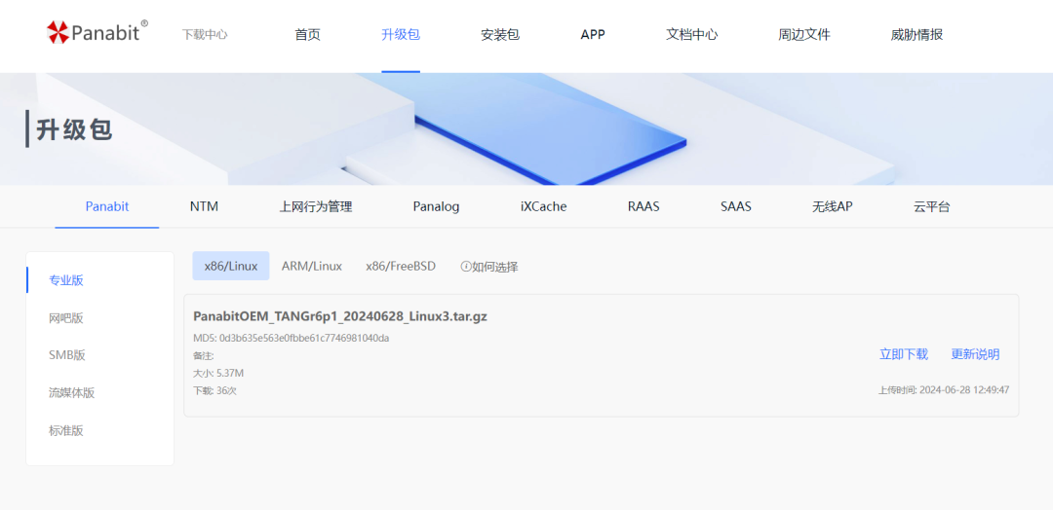Click the 升级包 banner heading

(x=74, y=129)
